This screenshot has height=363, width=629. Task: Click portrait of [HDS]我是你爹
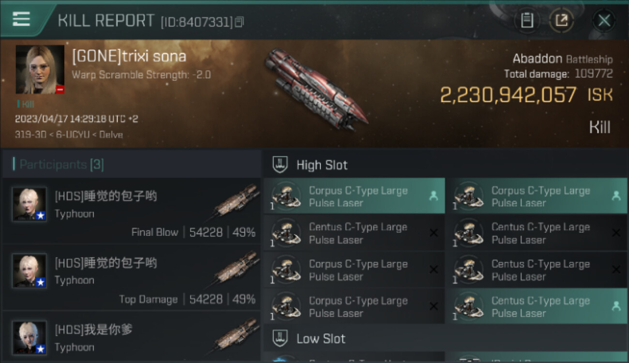coord(30,337)
